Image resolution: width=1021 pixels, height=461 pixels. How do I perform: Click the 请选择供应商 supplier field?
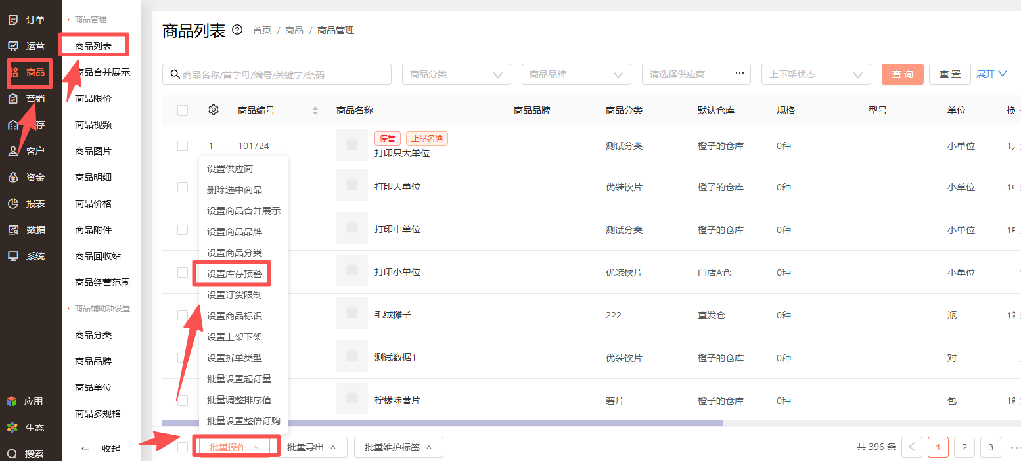(x=696, y=74)
